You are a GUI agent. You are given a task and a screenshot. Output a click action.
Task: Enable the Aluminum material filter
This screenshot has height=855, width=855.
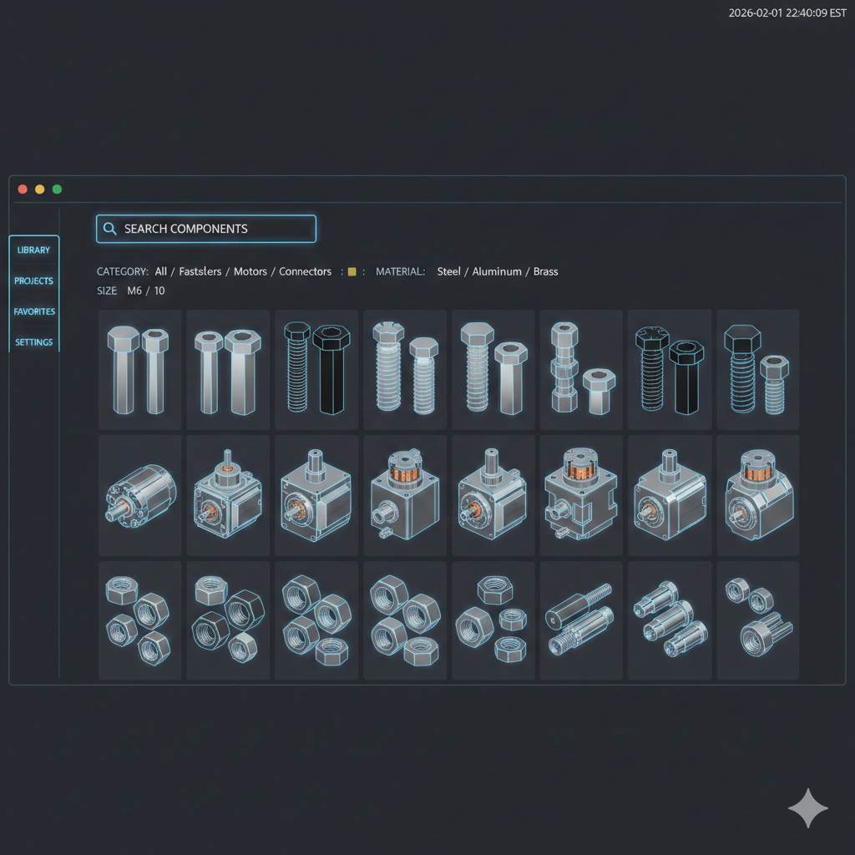[x=497, y=271]
